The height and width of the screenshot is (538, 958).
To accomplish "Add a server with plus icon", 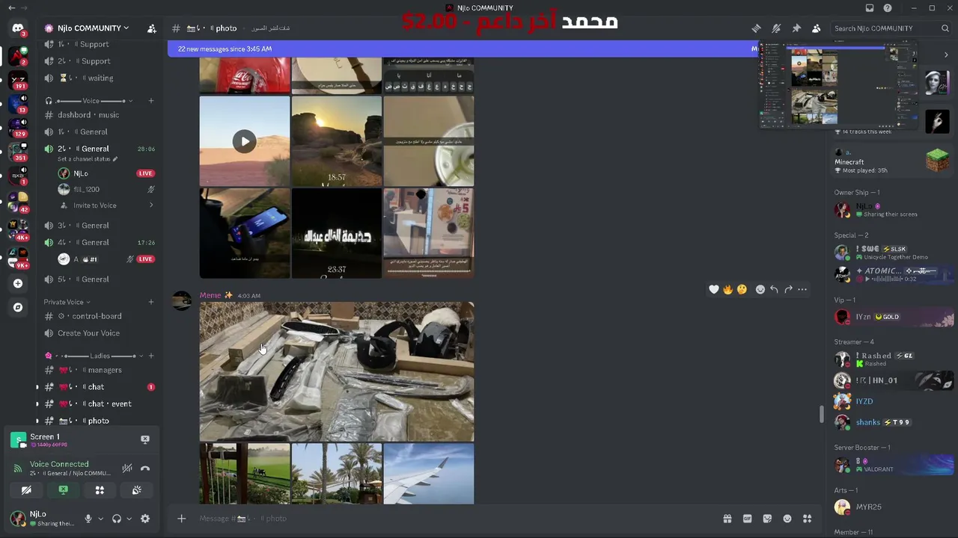I will point(18,283).
